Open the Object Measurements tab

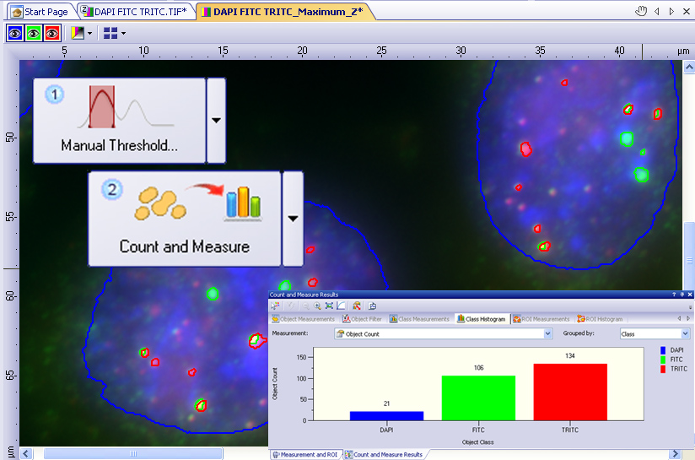(304, 319)
